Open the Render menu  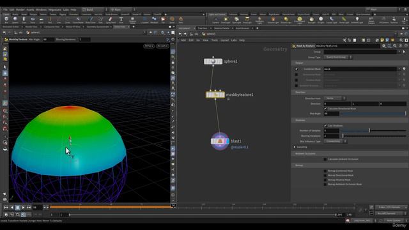click(x=20, y=10)
